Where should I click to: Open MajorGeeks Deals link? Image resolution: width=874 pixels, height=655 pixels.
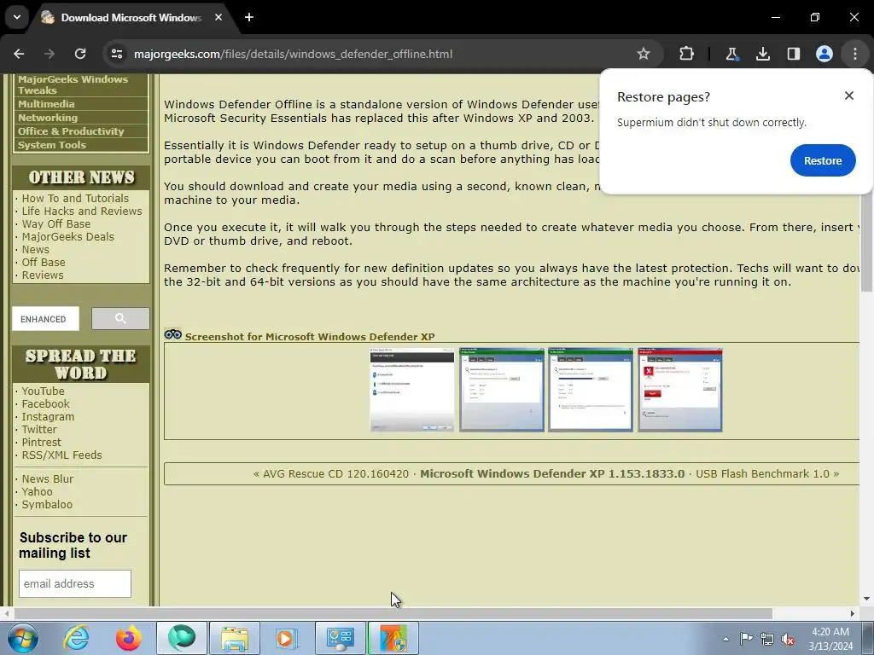[x=68, y=237]
